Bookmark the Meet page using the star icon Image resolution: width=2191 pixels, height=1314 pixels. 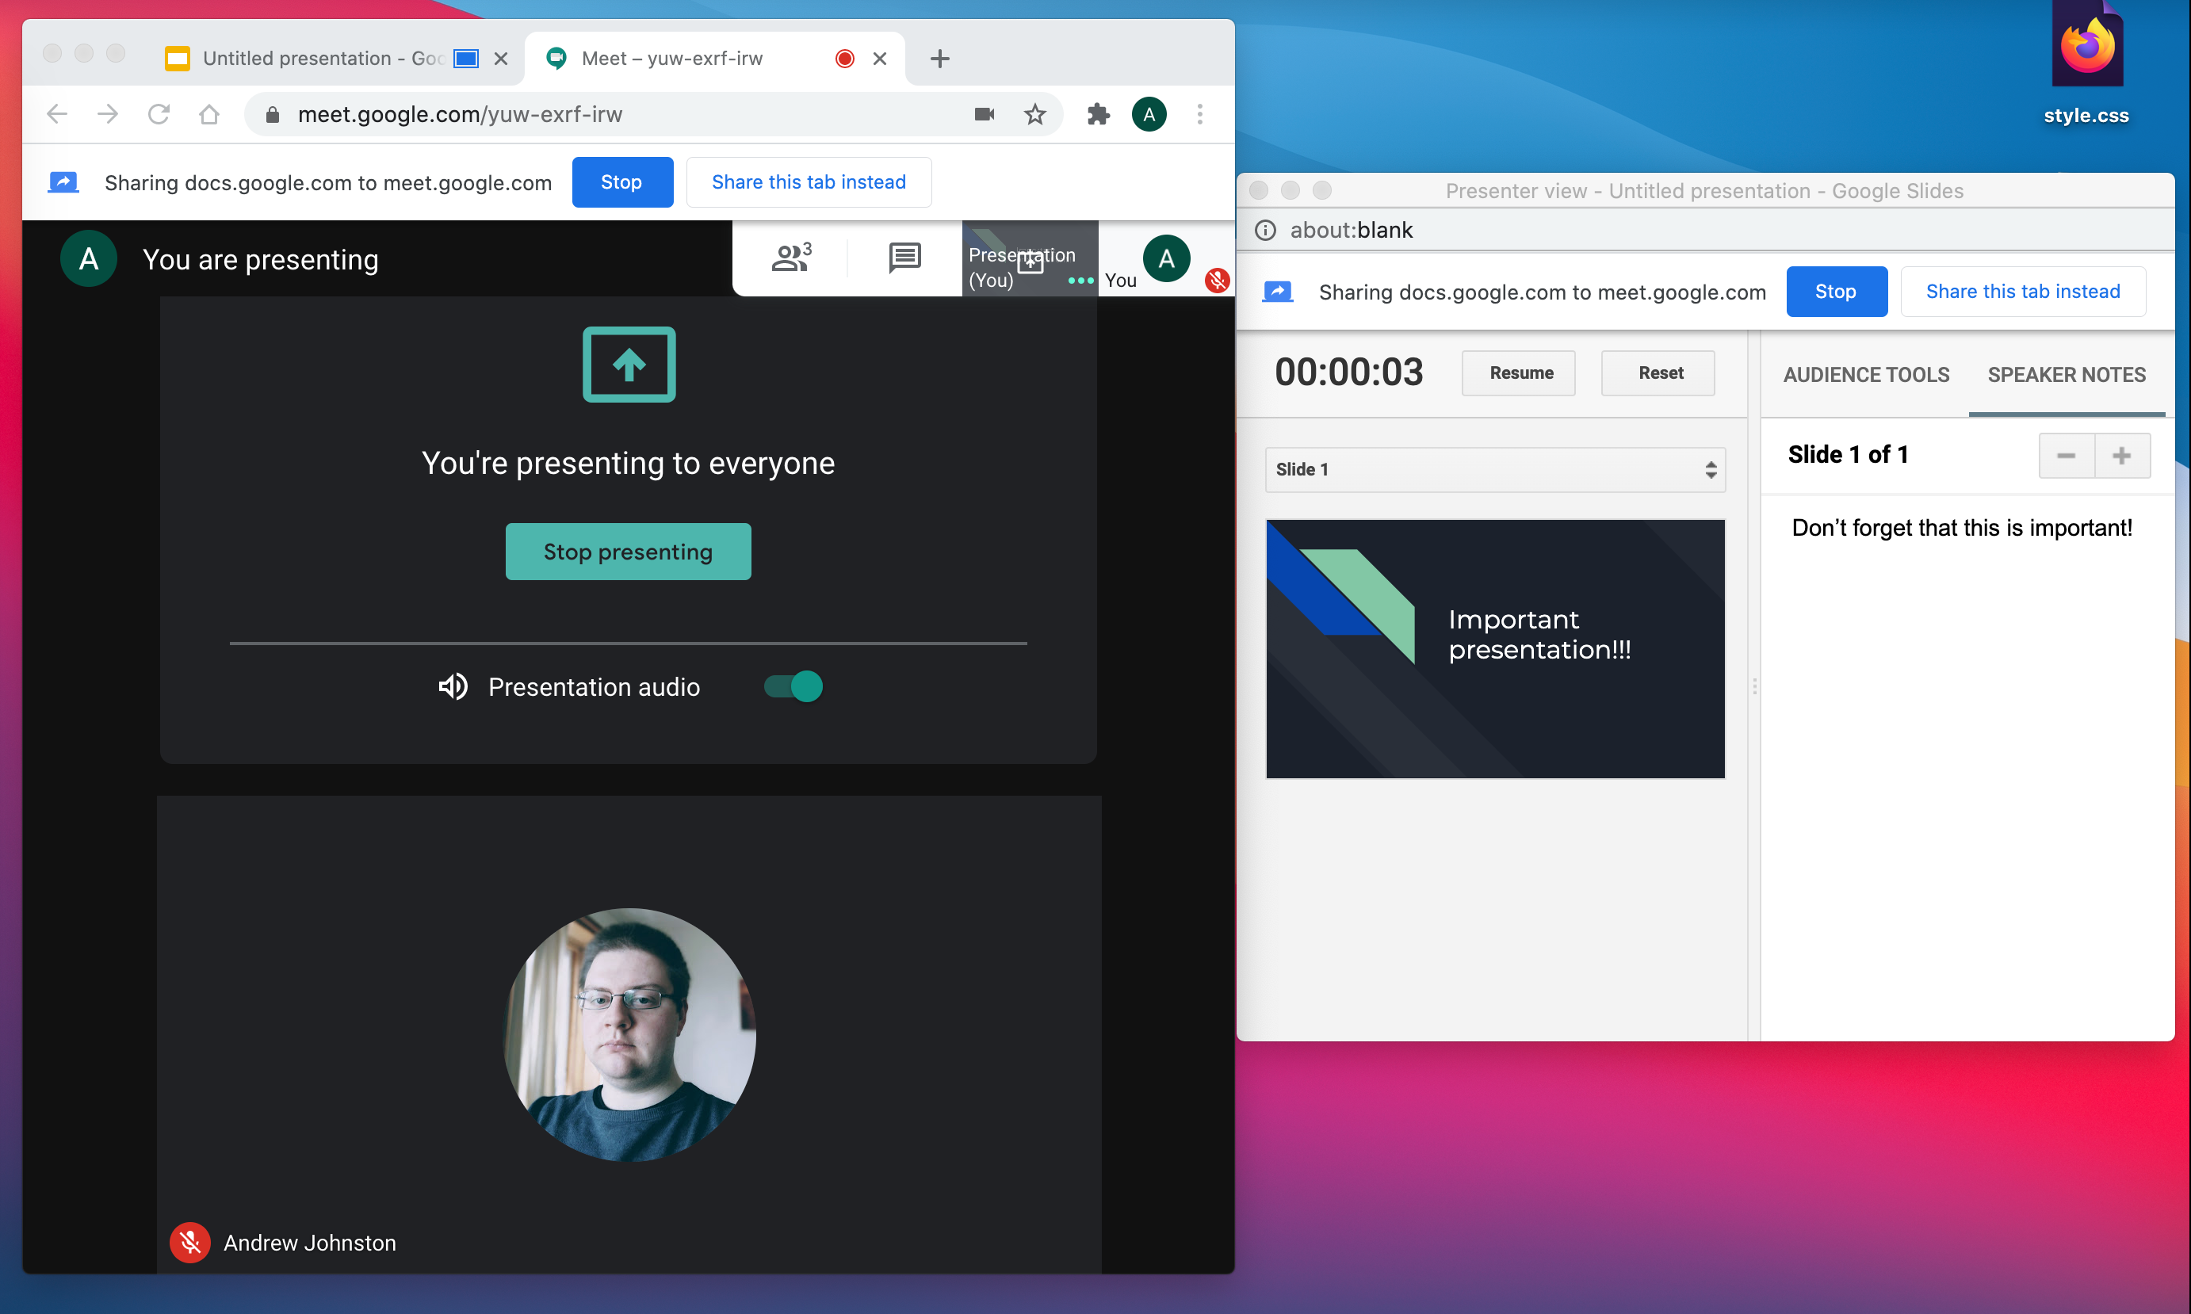click(x=1034, y=113)
